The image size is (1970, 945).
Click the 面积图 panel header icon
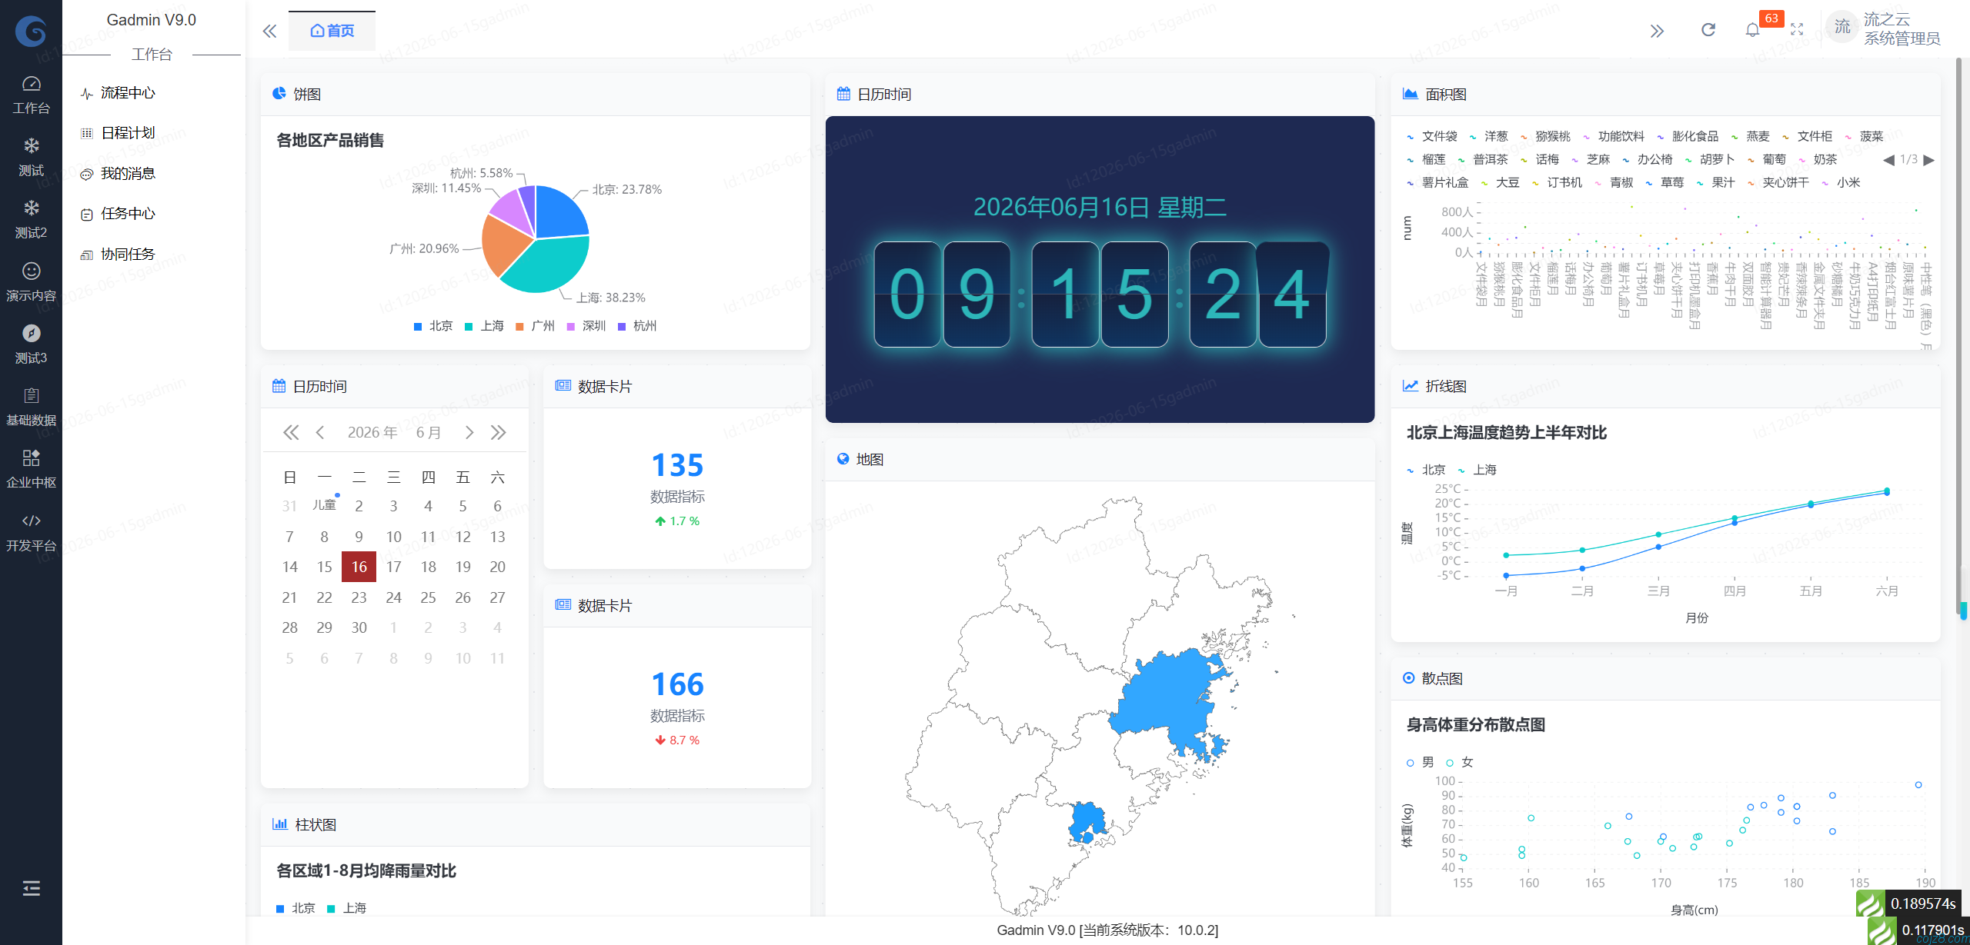pos(1410,94)
